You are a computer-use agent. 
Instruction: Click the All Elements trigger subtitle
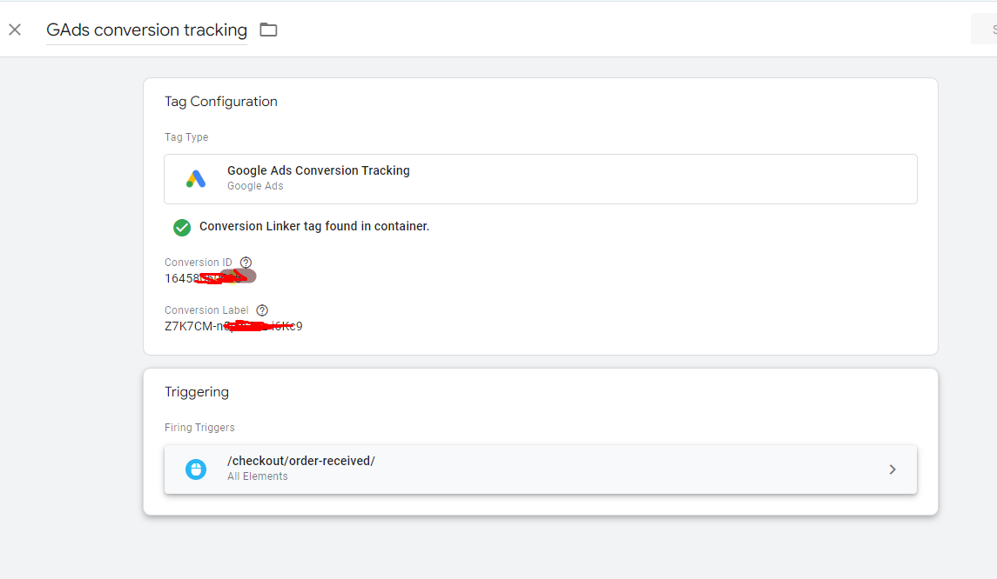pyautogui.click(x=258, y=476)
